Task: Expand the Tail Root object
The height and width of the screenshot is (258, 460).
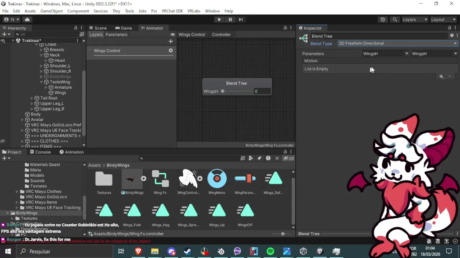Action: click(x=32, y=98)
